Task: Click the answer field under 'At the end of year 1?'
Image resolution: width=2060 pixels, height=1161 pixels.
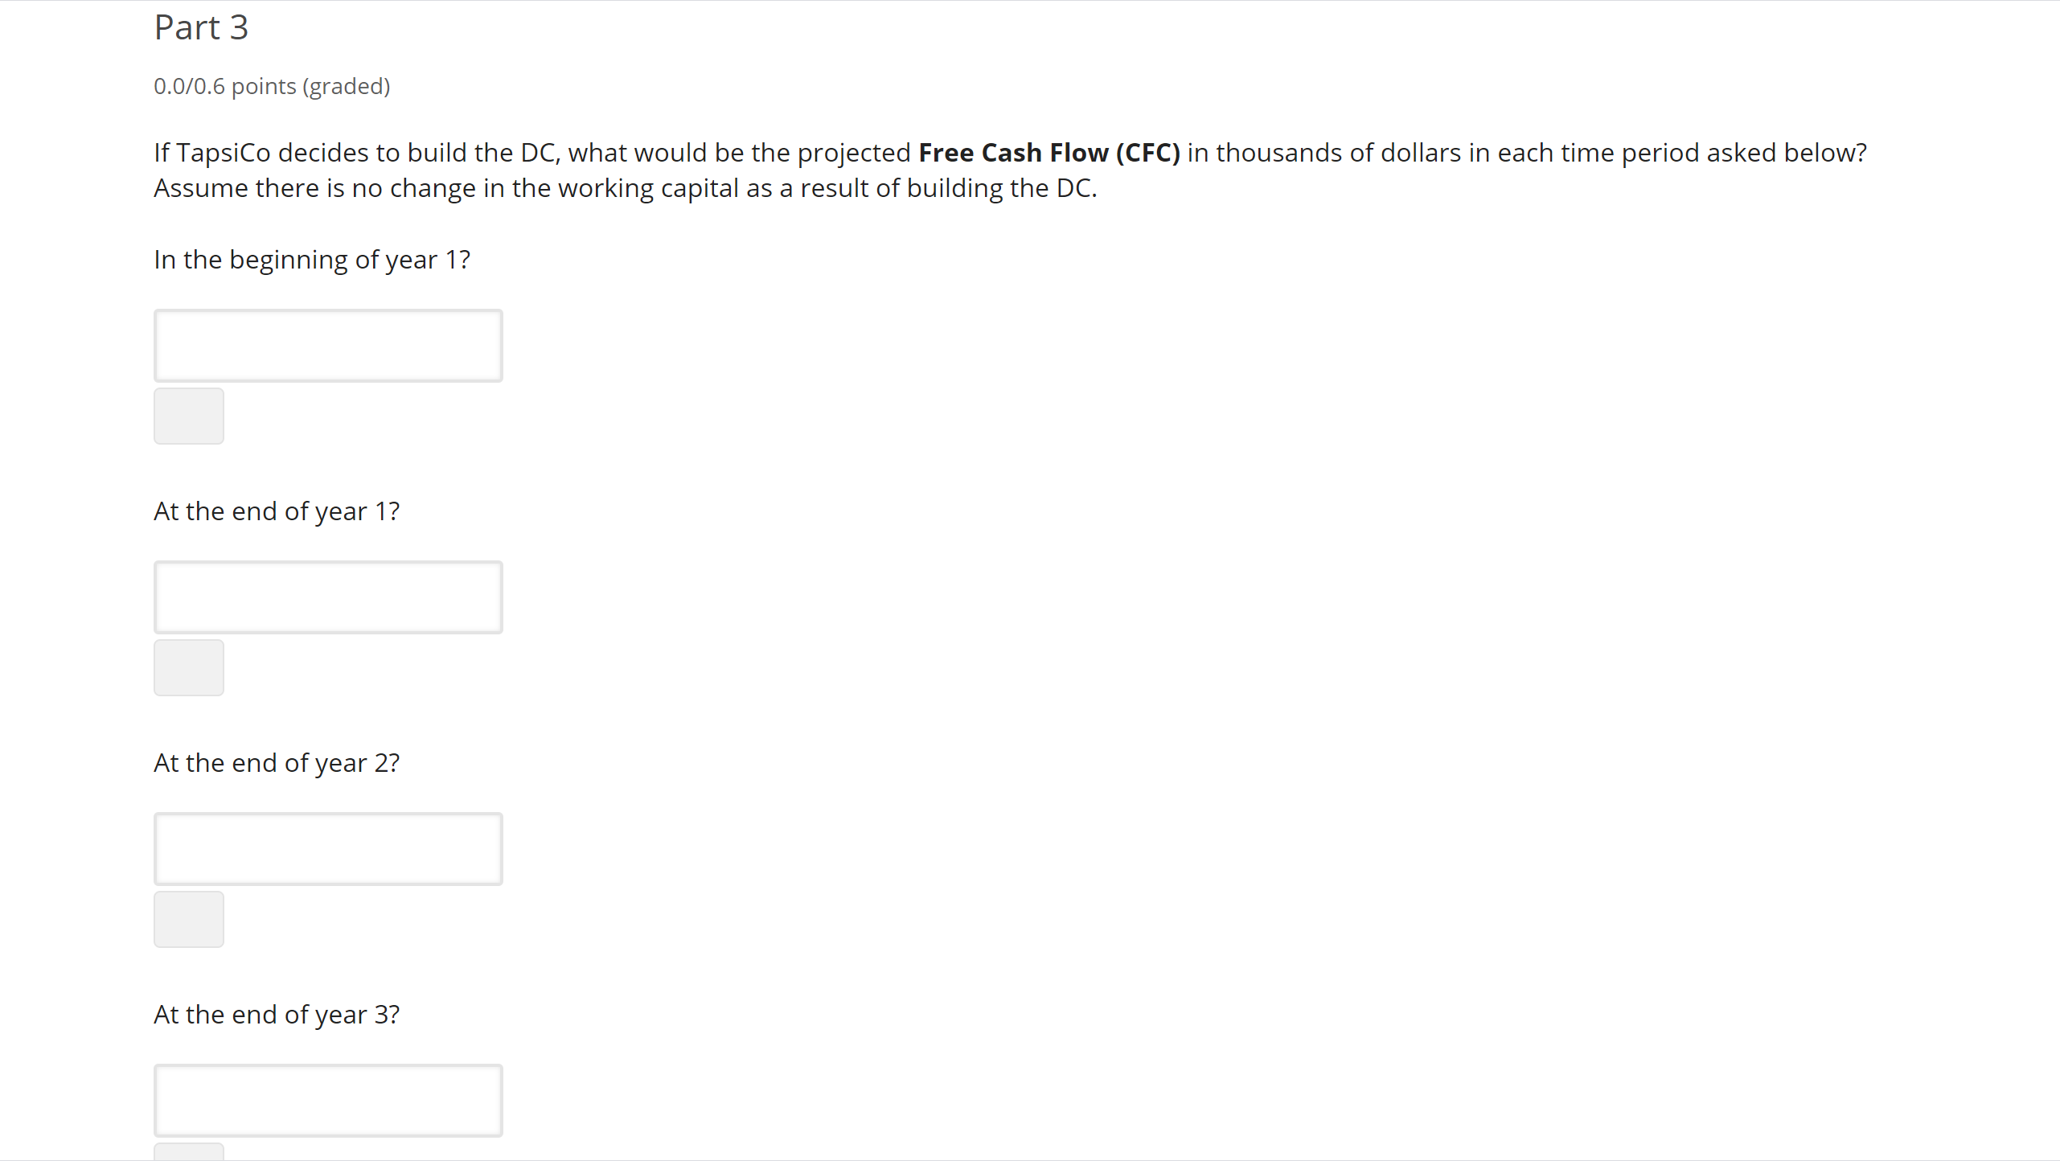Action: click(x=328, y=597)
